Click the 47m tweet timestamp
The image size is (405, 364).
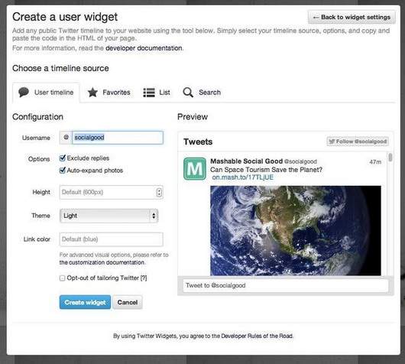click(375, 162)
